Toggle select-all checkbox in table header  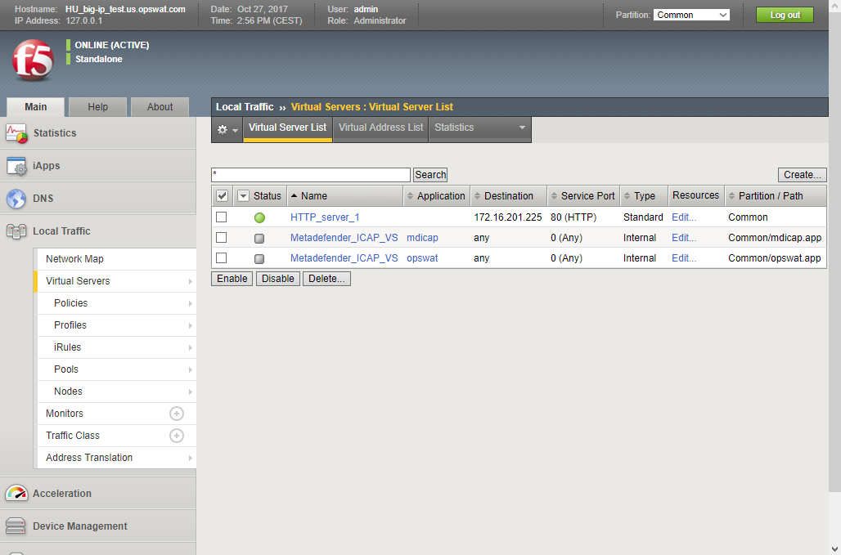click(x=222, y=196)
